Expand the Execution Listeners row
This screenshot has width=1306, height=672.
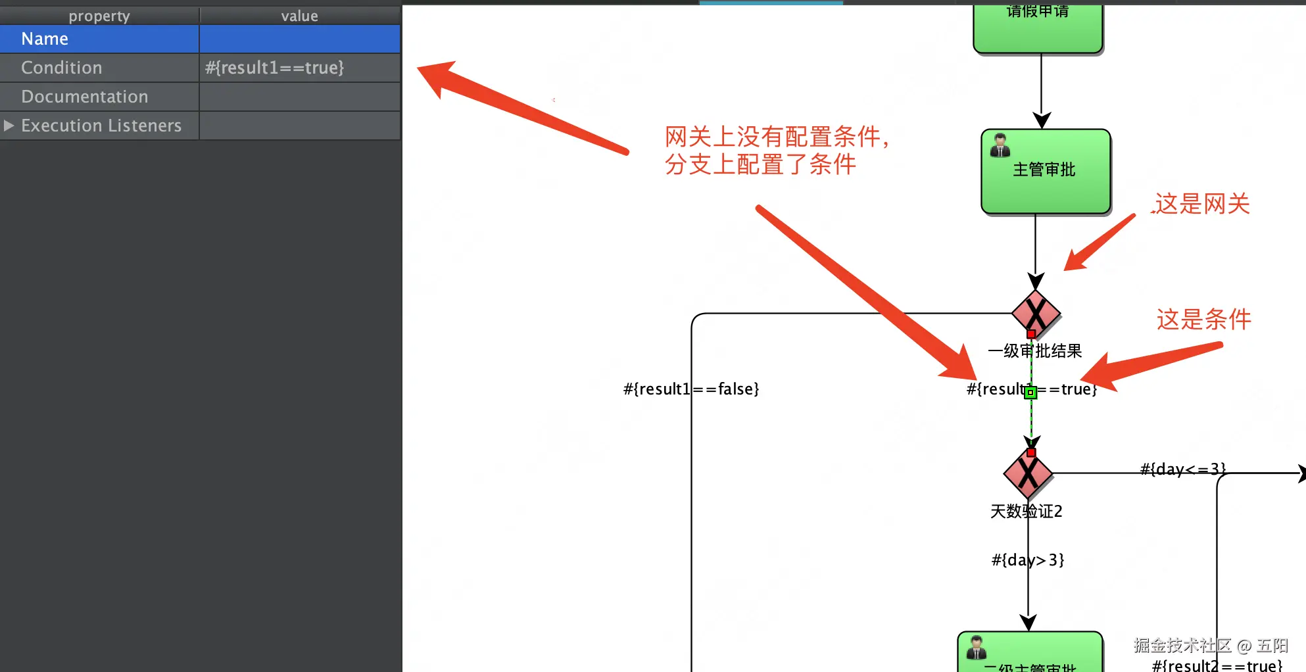(x=9, y=126)
